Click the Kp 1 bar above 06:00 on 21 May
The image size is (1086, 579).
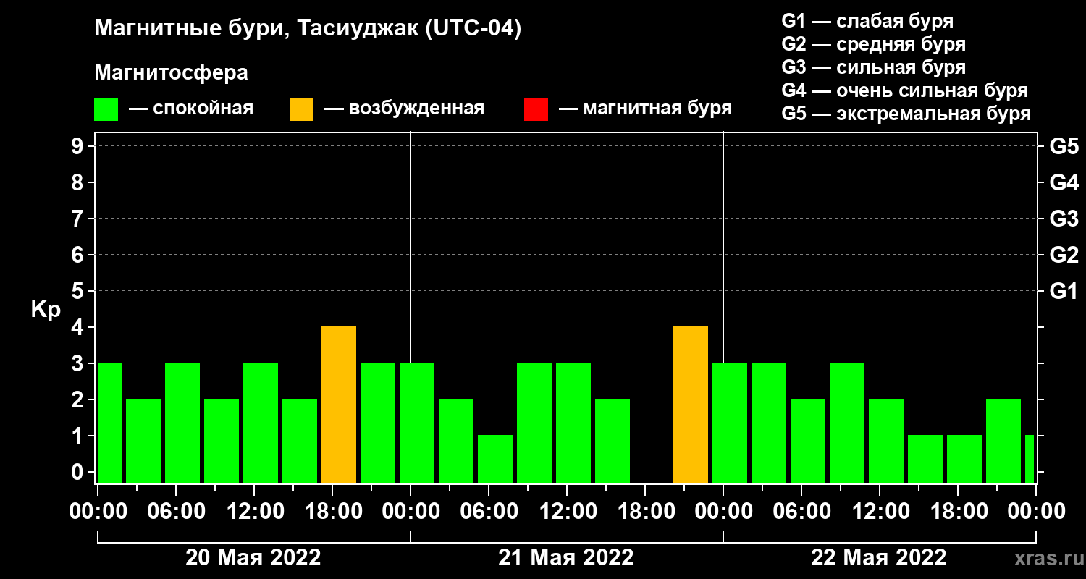pyautogui.click(x=495, y=460)
